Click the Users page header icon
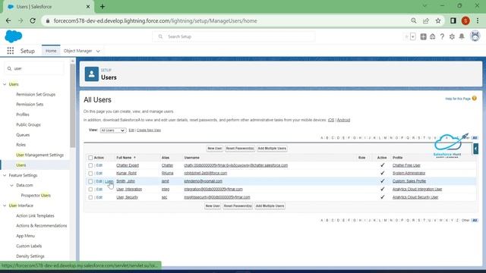 pyautogui.click(x=92, y=74)
